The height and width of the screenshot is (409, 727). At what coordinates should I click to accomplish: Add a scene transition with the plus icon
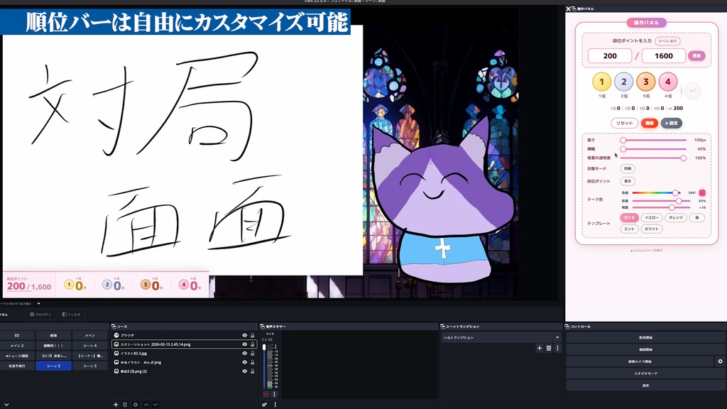click(540, 348)
